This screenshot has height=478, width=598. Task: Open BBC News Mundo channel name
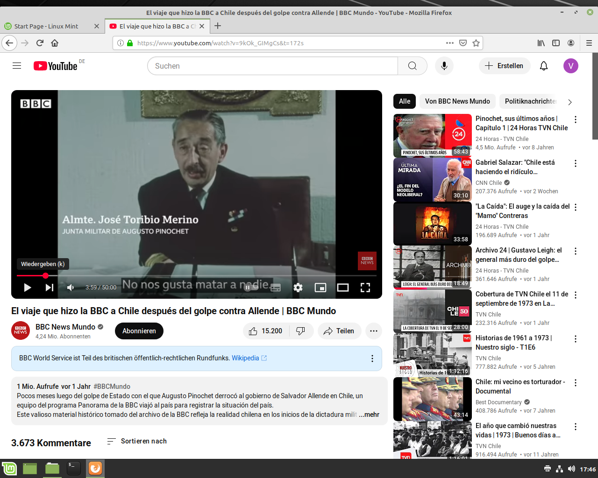[x=65, y=327]
